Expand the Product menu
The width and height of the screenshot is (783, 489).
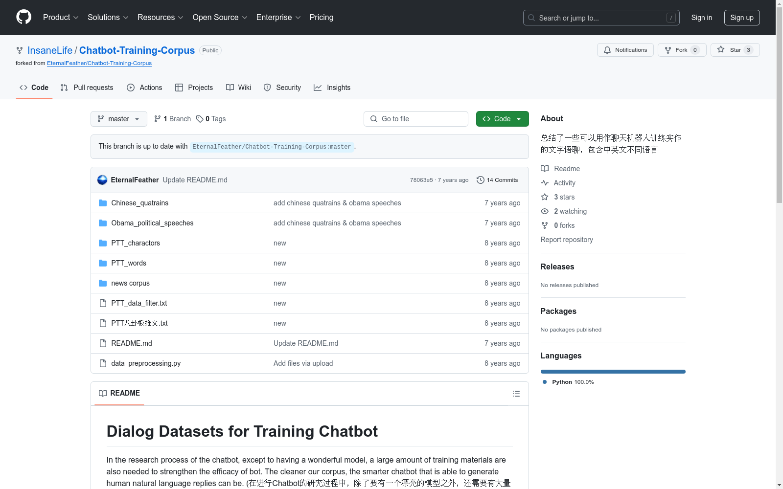pyautogui.click(x=61, y=17)
